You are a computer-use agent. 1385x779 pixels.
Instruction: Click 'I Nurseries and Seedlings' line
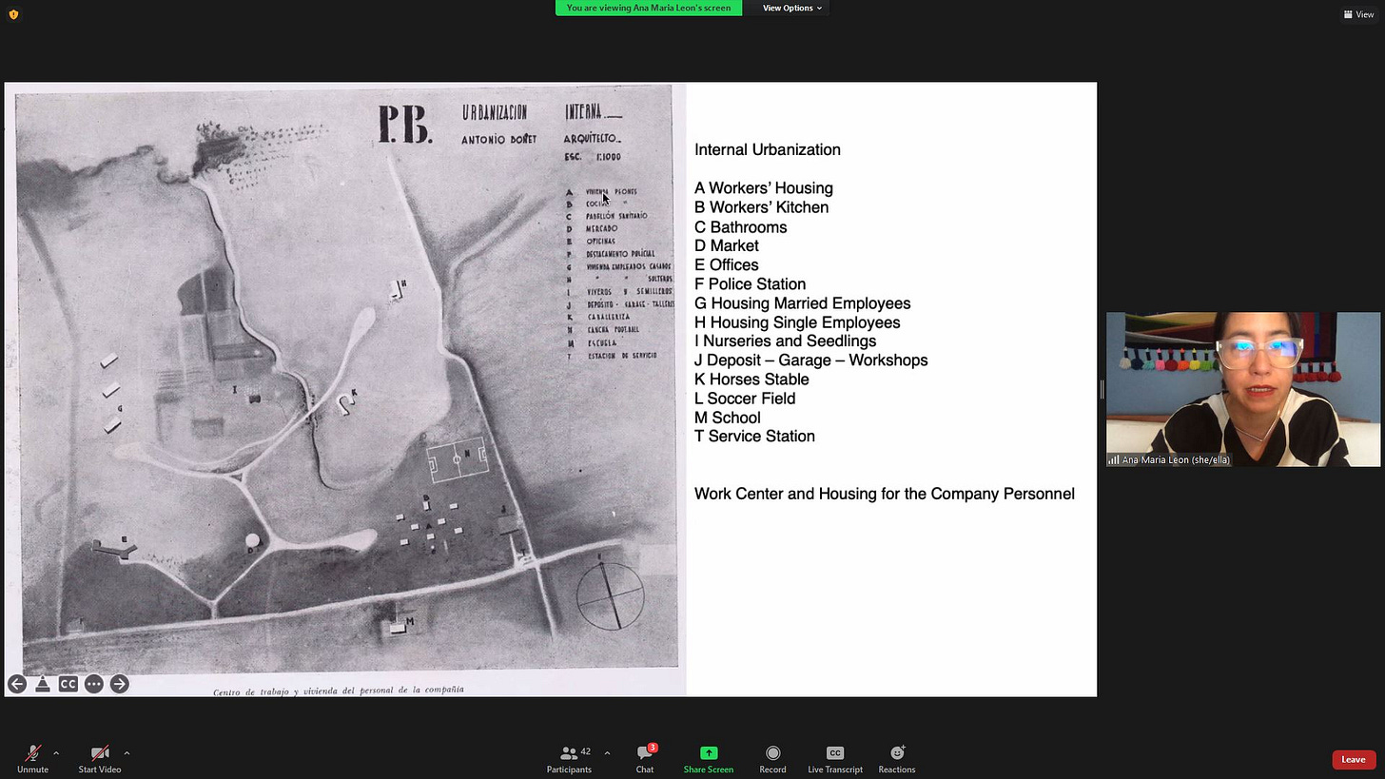click(x=785, y=341)
